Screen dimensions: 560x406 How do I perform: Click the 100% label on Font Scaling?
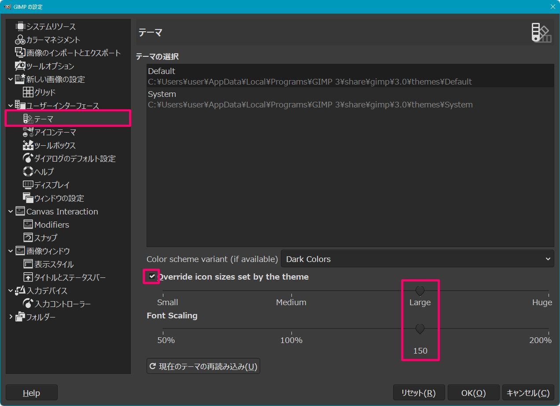tap(291, 340)
